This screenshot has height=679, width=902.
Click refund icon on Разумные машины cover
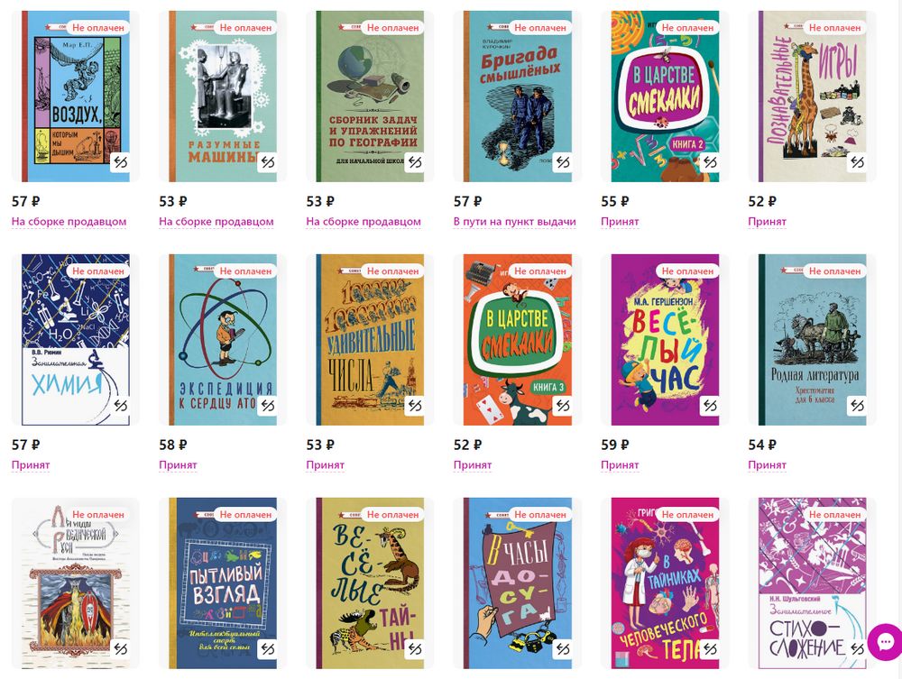pyautogui.click(x=268, y=162)
